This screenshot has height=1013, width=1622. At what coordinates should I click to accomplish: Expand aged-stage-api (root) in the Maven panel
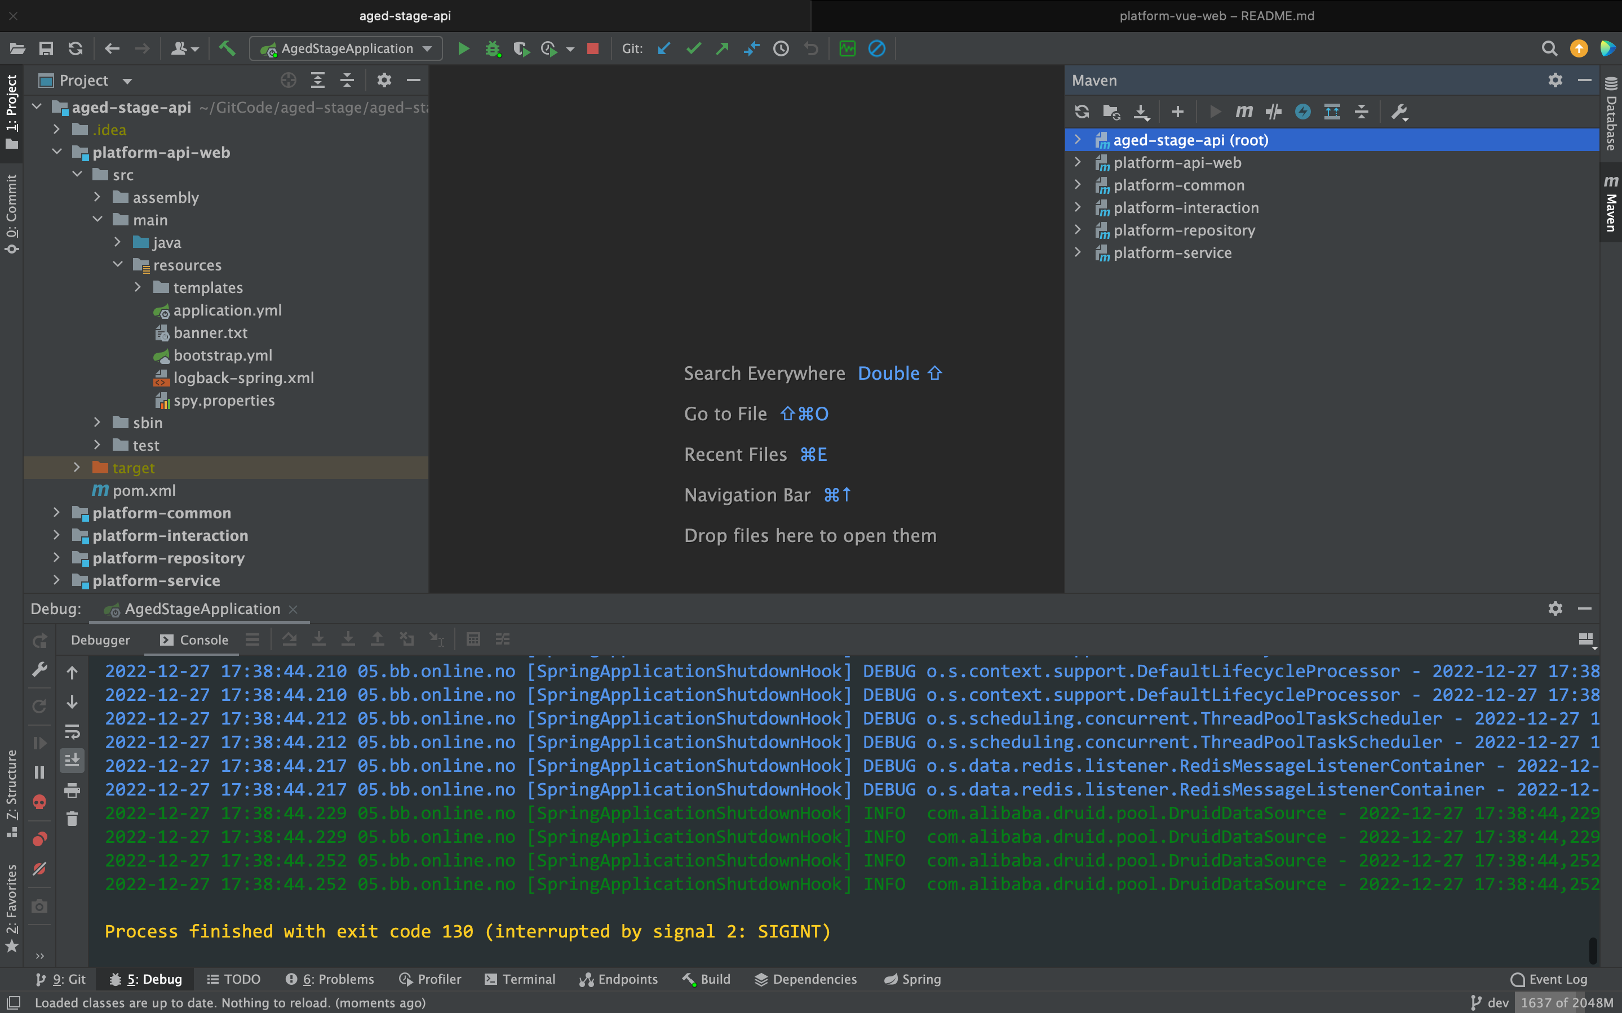1078,139
